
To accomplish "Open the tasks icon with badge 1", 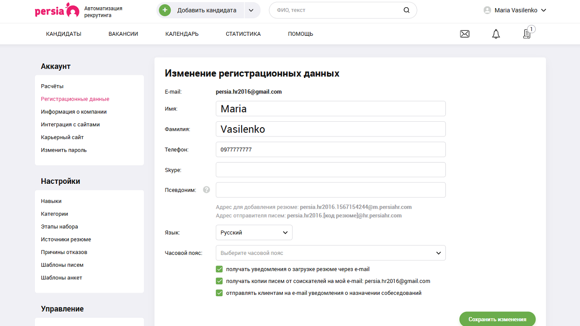I will (527, 34).
